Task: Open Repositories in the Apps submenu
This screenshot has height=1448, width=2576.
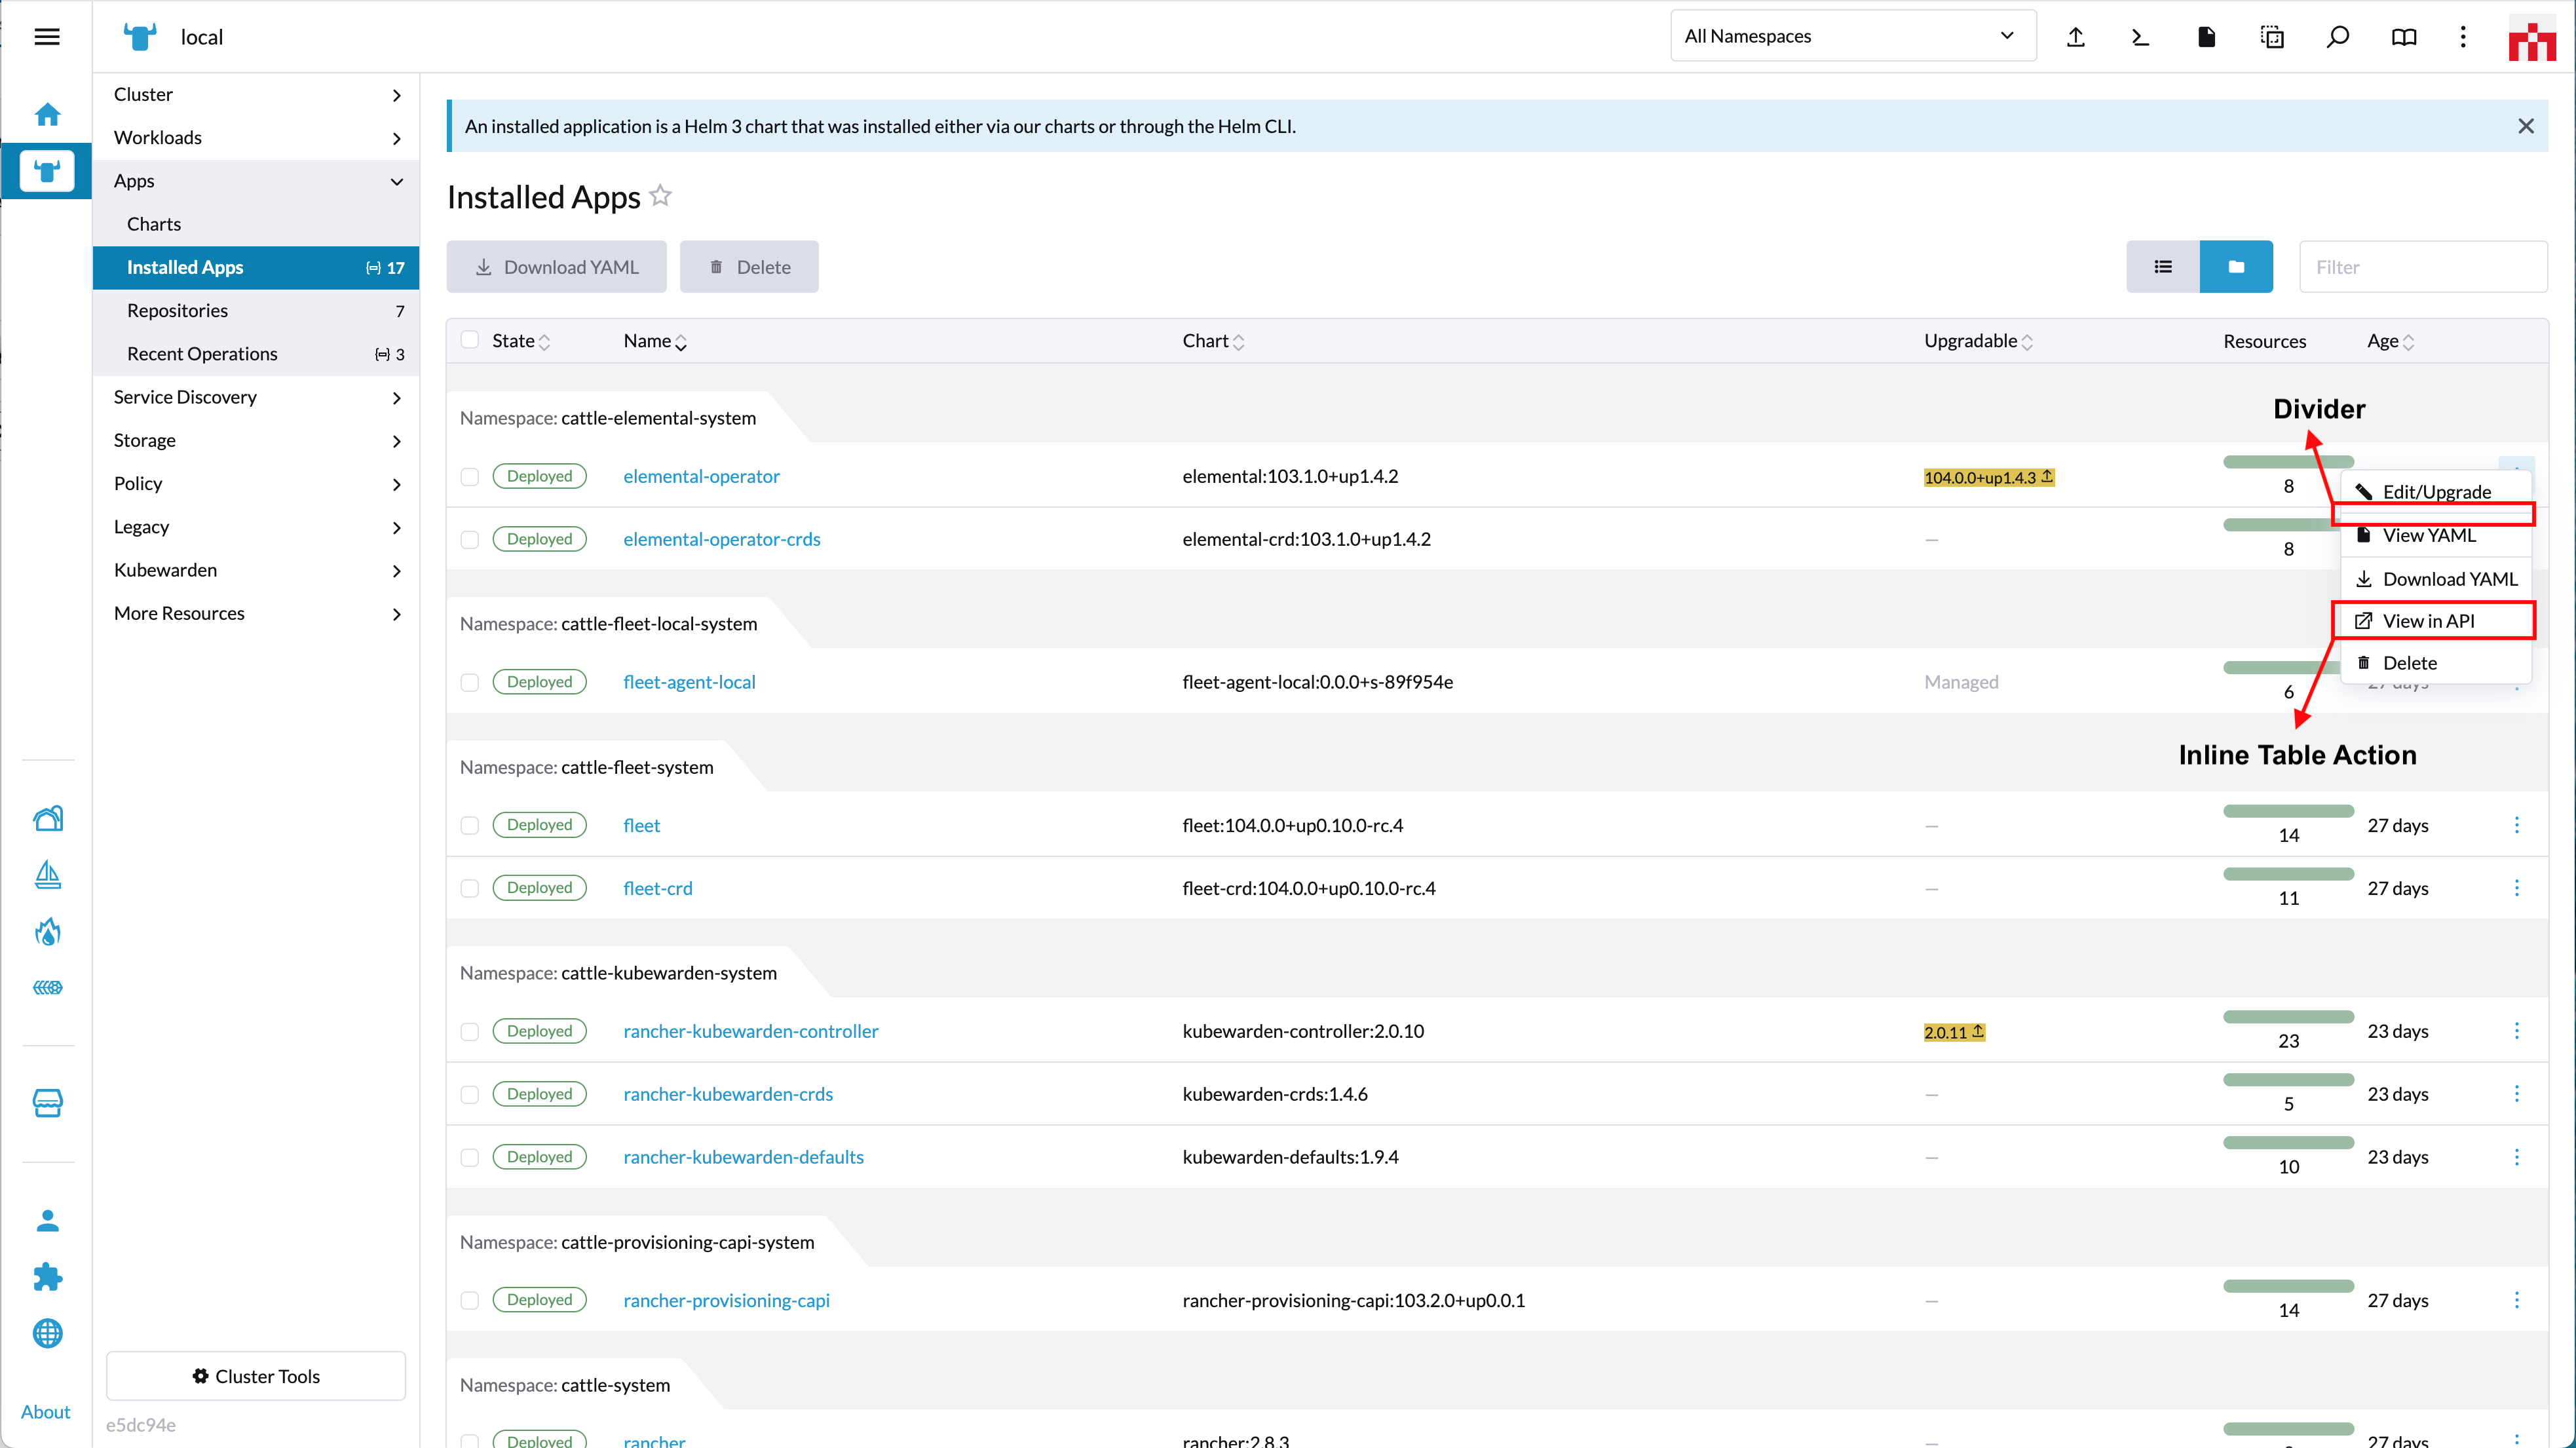Action: click(x=256, y=310)
